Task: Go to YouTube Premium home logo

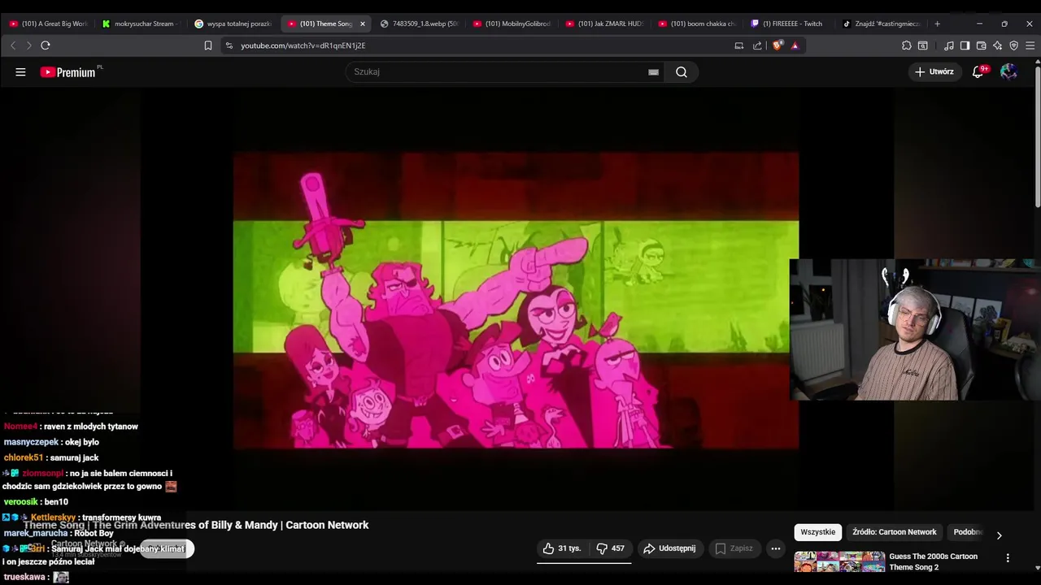Action: click(70, 72)
